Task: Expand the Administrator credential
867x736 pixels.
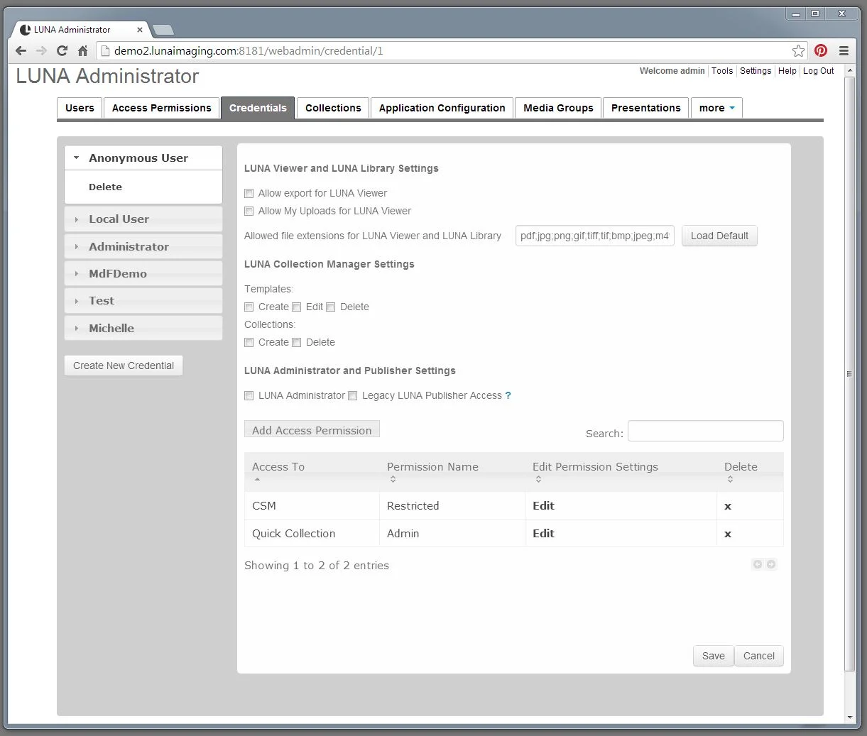Action: 143,246
